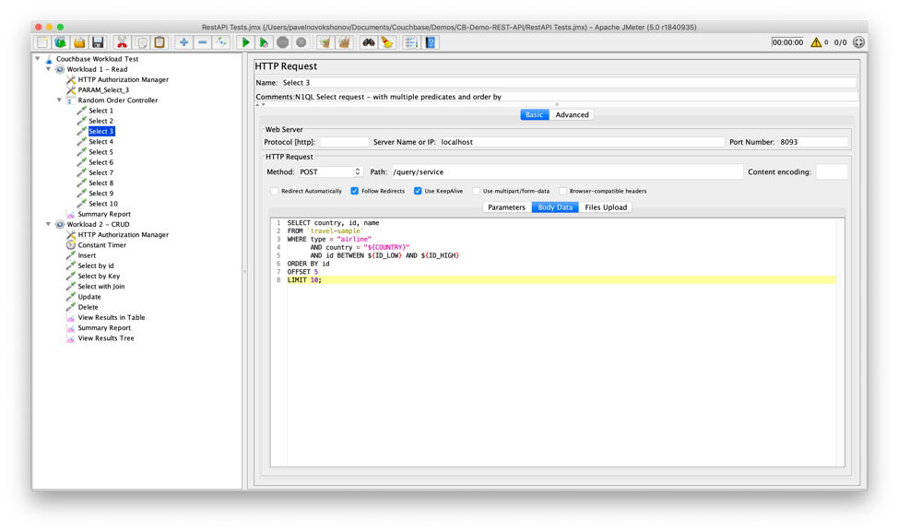The height and width of the screenshot is (530, 898).
Task: Collapse Workload 2 - CRUD thread group
Action: [48, 224]
